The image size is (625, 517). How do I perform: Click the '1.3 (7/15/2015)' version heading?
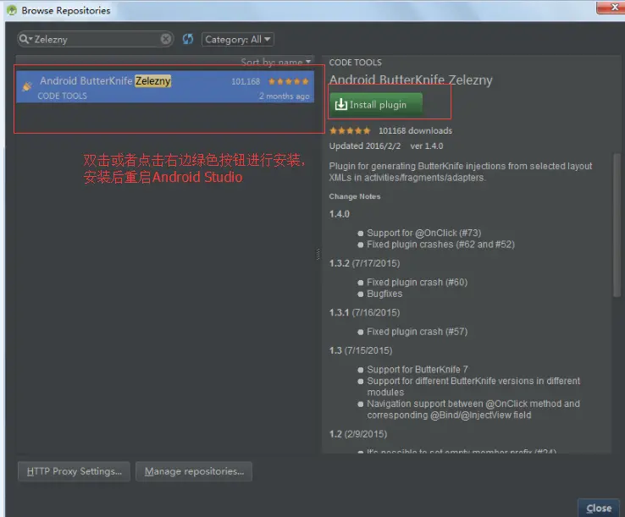(x=361, y=350)
